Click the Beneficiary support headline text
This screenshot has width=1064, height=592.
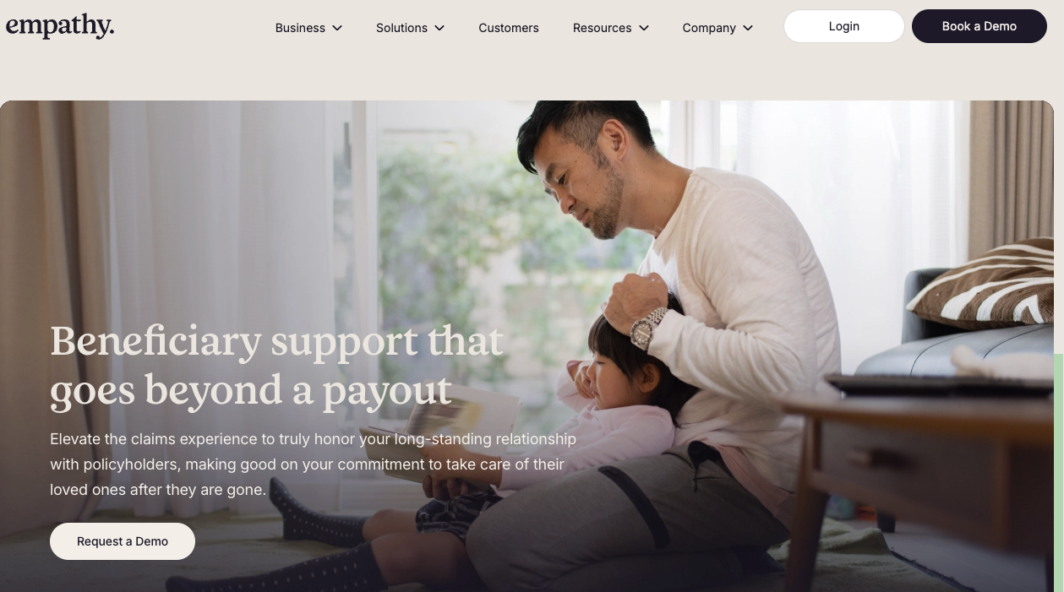click(276, 366)
